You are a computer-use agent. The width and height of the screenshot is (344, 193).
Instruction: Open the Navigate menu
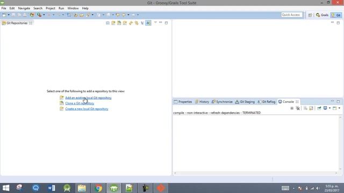click(24, 9)
